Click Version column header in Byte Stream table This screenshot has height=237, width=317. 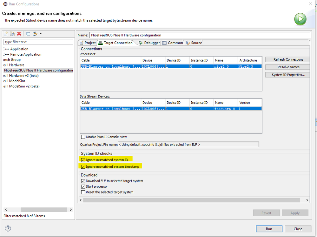point(250,103)
